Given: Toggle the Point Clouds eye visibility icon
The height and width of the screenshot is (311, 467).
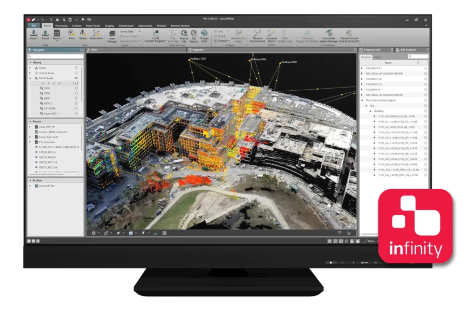Looking at the screenshot, I should click(76, 78).
